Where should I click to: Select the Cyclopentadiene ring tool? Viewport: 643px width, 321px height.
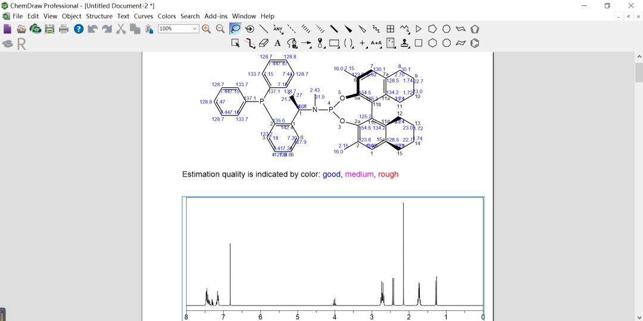click(475, 29)
